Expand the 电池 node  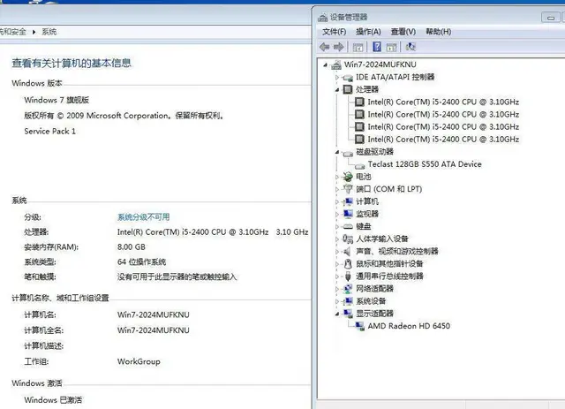tap(337, 177)
